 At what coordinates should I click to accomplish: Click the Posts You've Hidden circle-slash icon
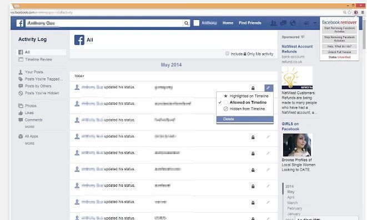click(21, 93)
